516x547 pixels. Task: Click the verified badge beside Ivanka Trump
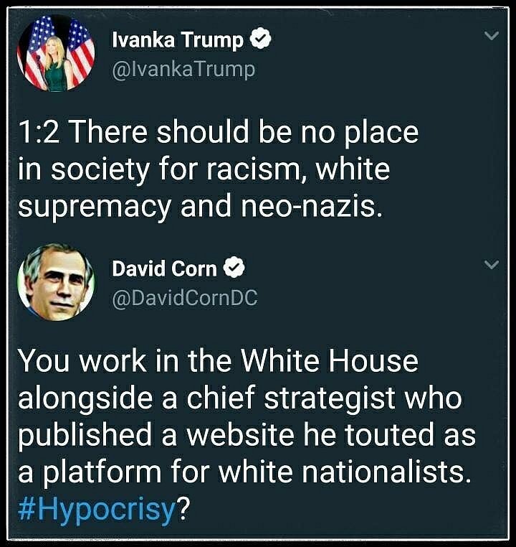[259, 41]
